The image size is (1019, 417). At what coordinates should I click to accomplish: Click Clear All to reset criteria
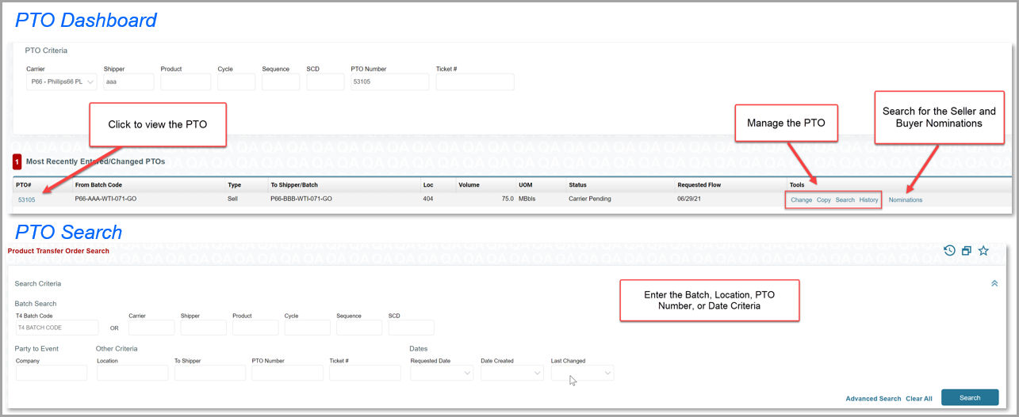(919, 399)
